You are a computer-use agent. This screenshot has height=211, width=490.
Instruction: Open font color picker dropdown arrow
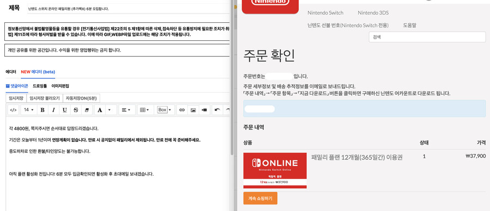click(x=109, y=110)
